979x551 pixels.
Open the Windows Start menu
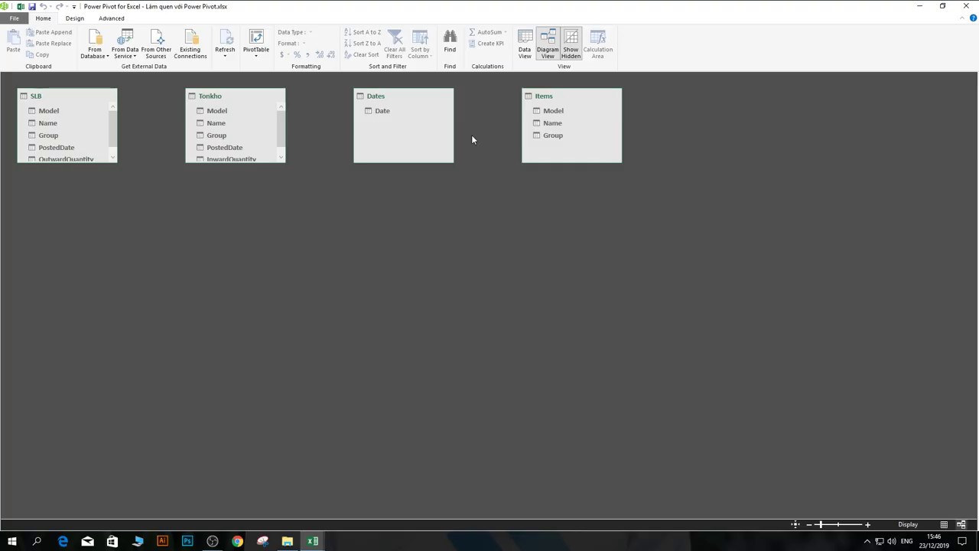tap(12, 541)
